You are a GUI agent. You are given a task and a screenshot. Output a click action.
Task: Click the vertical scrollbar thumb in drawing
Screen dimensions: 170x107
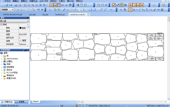pyautogui.click(x=168, y=20)
